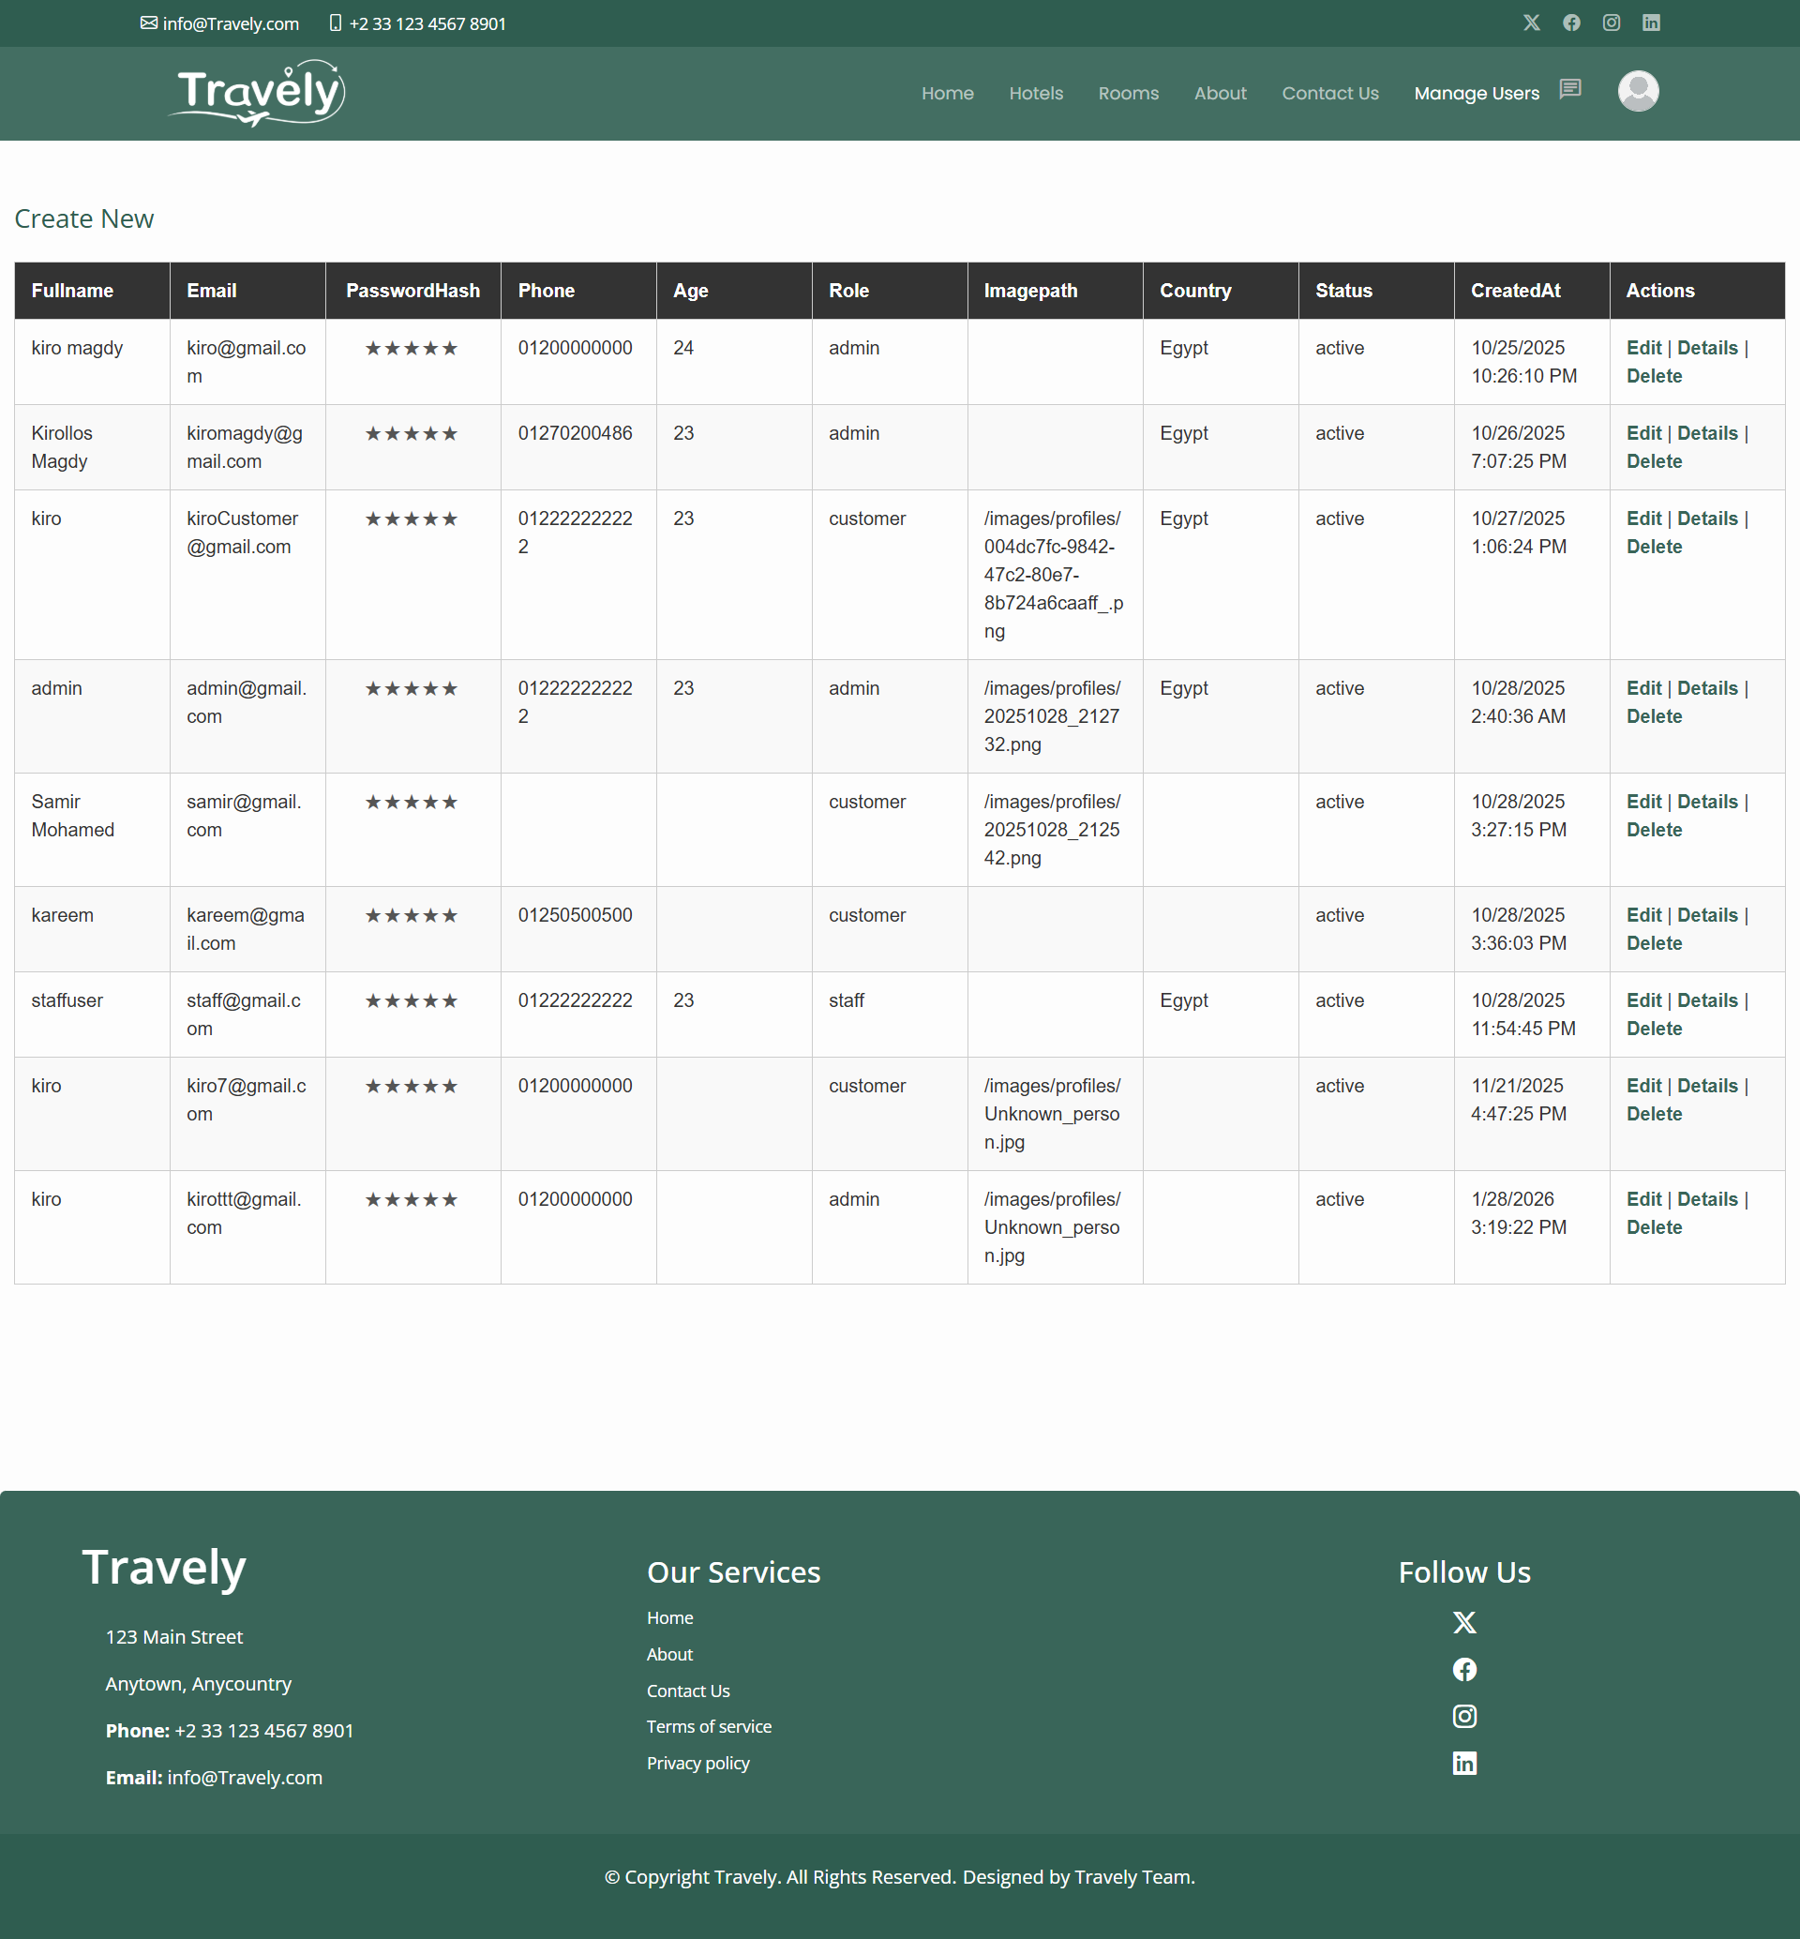Open the Facebook icon in the top bar
The height and width of the screenshot is (1939, 1800).
tap(1571, 23)
